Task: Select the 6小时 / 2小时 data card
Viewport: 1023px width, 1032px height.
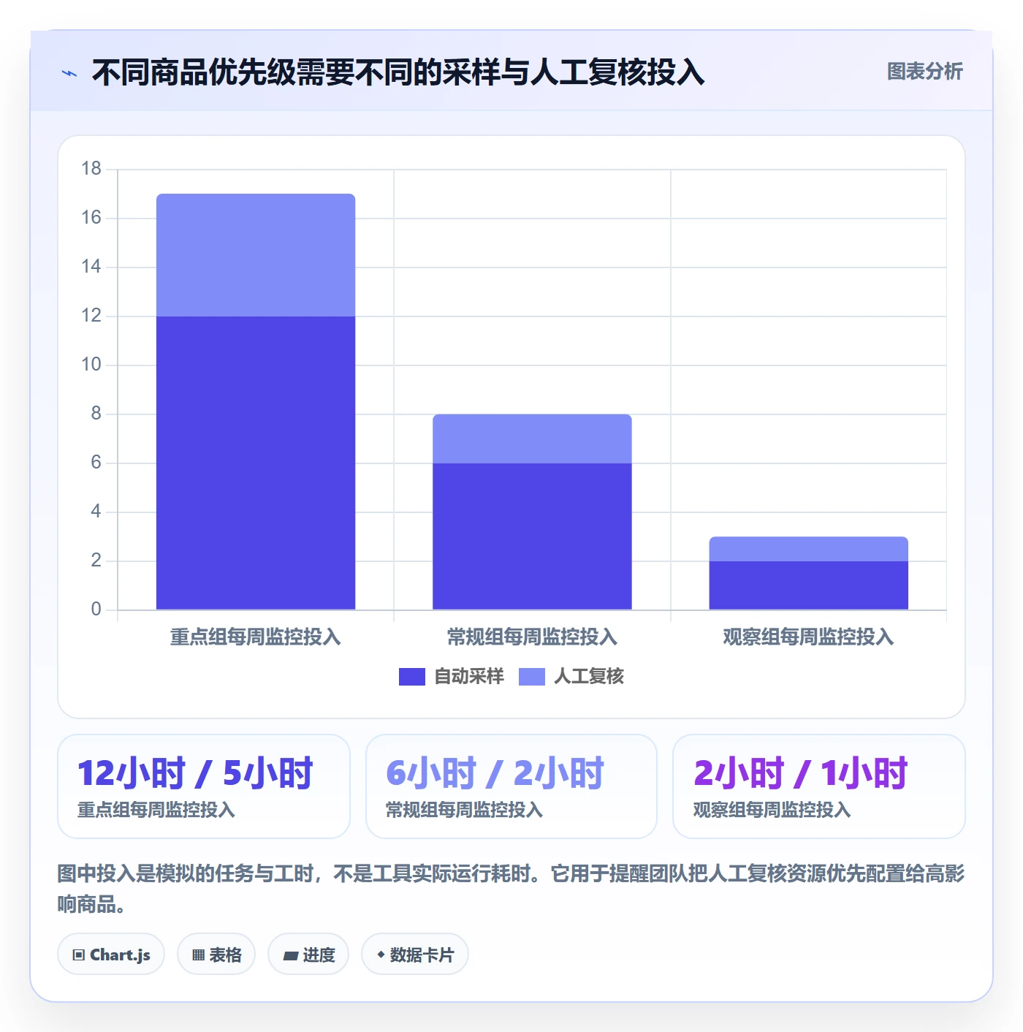Action: [512, 786]
